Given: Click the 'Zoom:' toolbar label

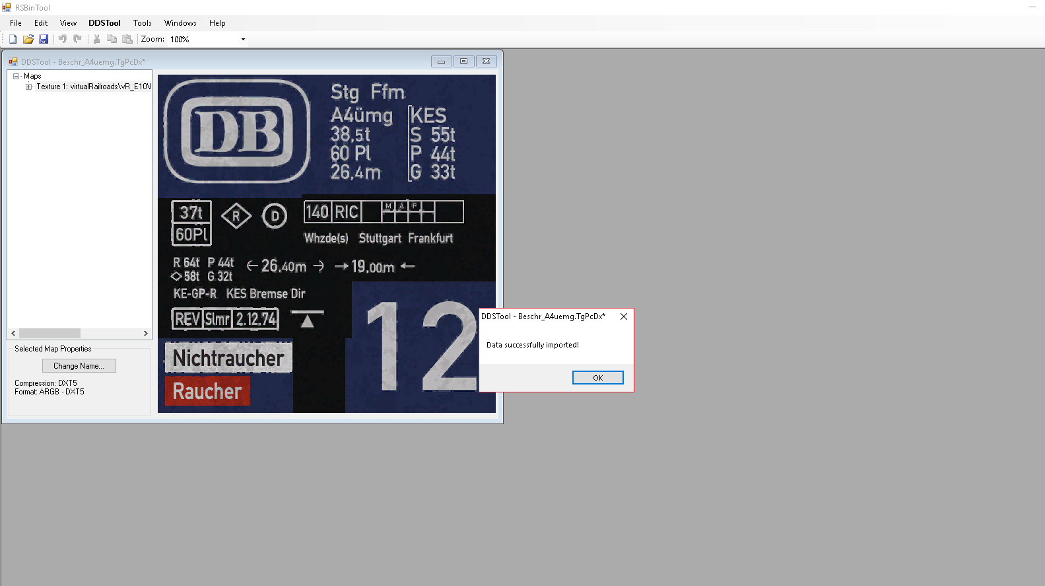Looking at the screenshot, I should tap(152, 39).
